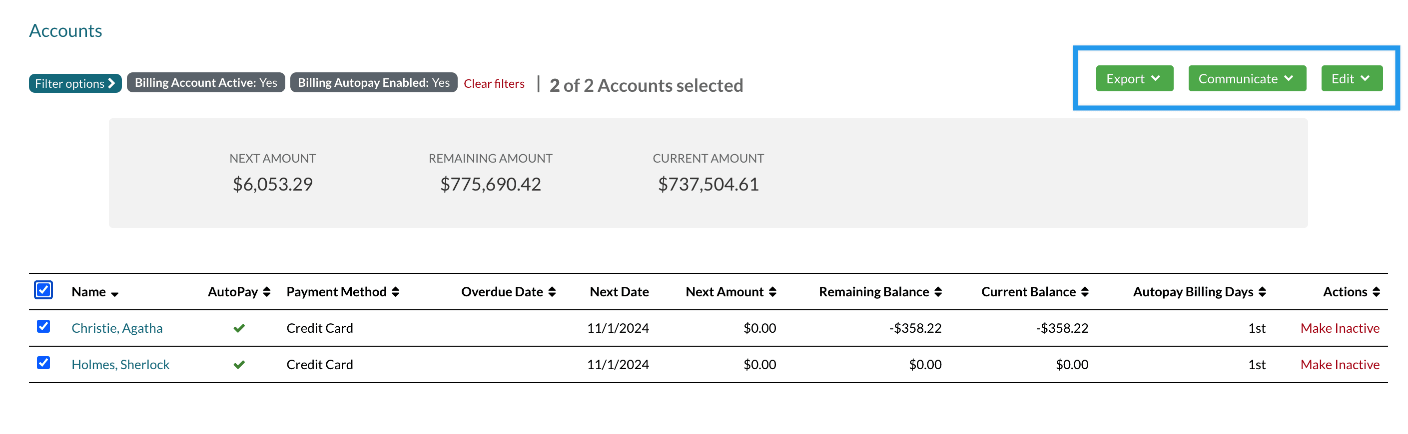Uncheck the select-all accounts checkbox
This screenshot has width=1408, height=434.
click(44, 290)
